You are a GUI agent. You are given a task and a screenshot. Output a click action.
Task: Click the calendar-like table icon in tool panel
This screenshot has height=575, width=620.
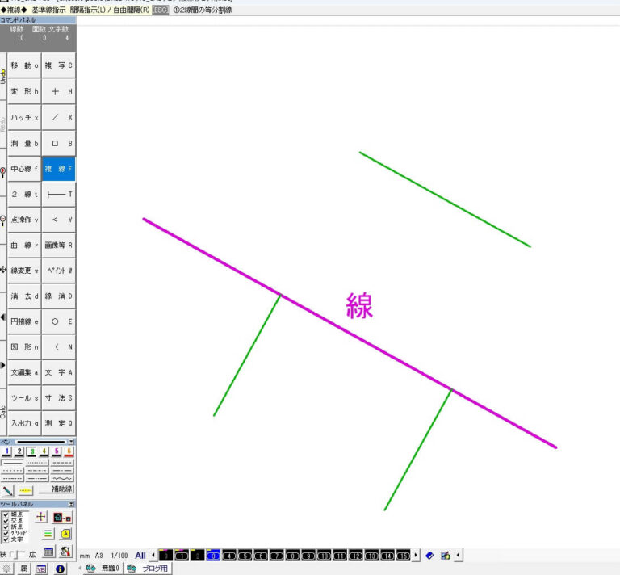click(48, 552)
